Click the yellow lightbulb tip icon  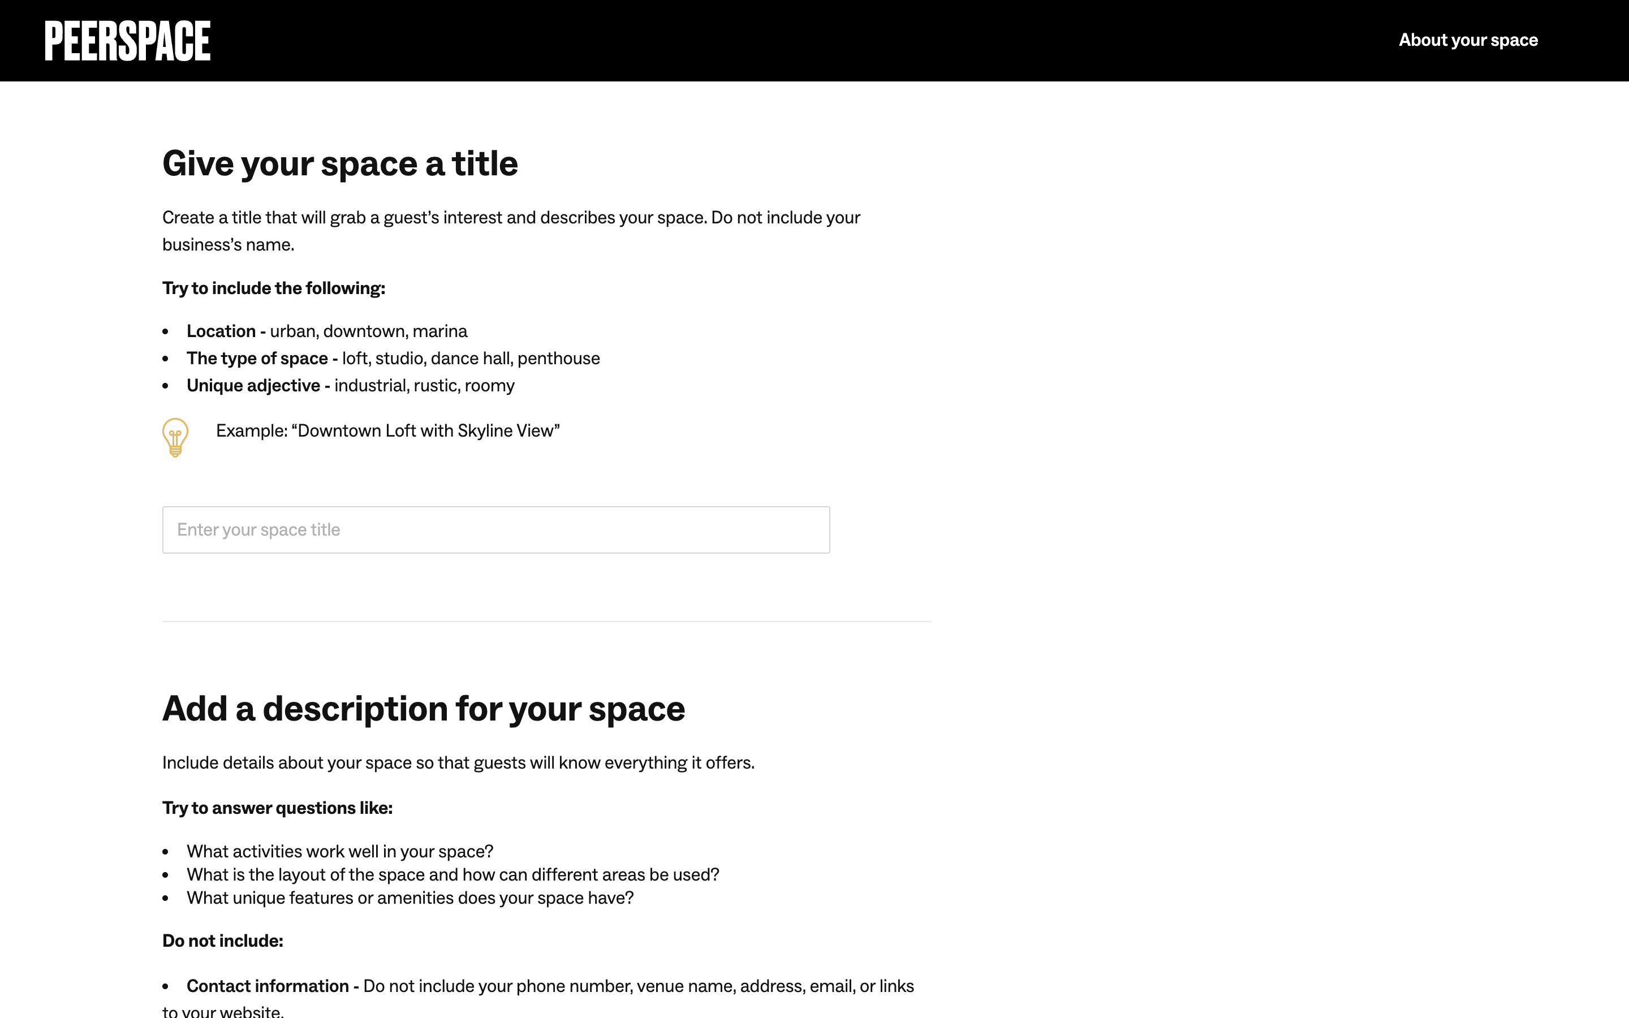175,438
